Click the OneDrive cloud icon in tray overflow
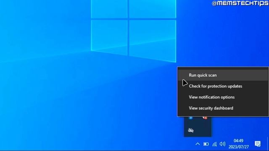Viewport: 269px width, 151px height. (x=191, y=130)
